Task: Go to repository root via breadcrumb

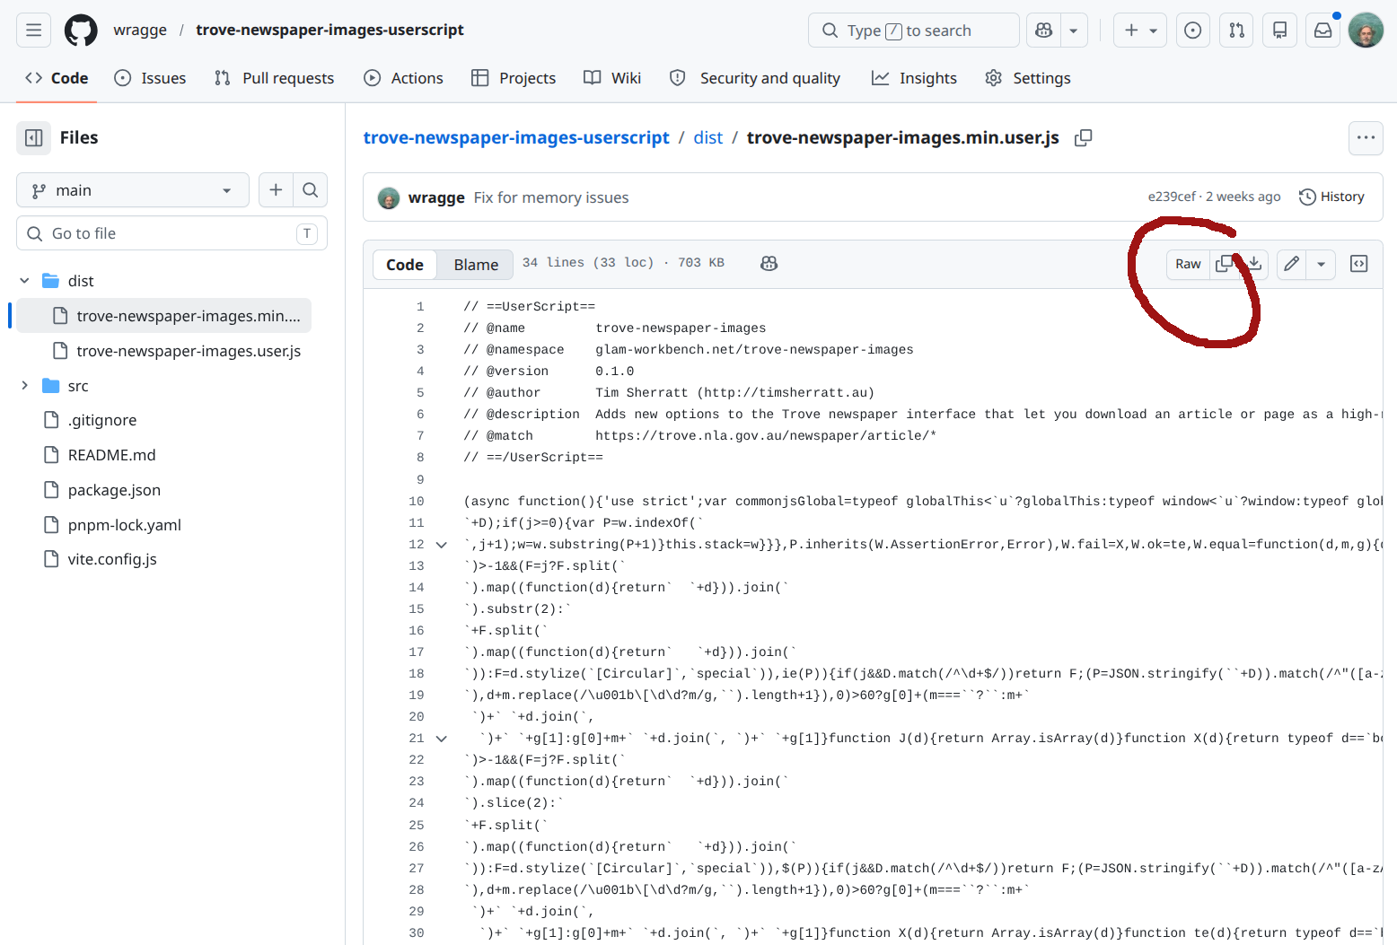Action: [x=516, y=137]
